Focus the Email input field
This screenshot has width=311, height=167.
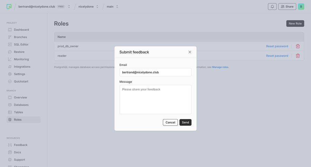(155, 72)
